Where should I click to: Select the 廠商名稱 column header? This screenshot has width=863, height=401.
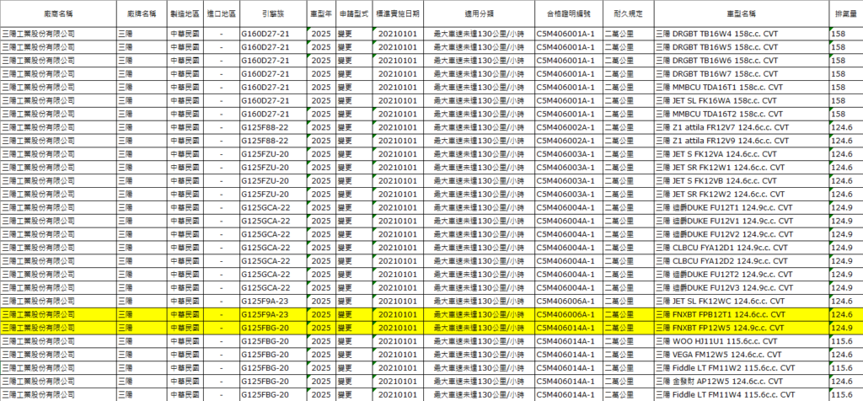click(x=58, y=13)
